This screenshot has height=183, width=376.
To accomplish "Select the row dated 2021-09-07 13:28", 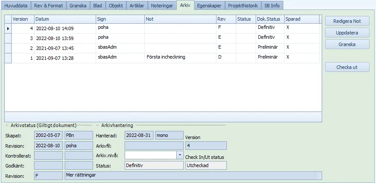I will tap(162, 58).
